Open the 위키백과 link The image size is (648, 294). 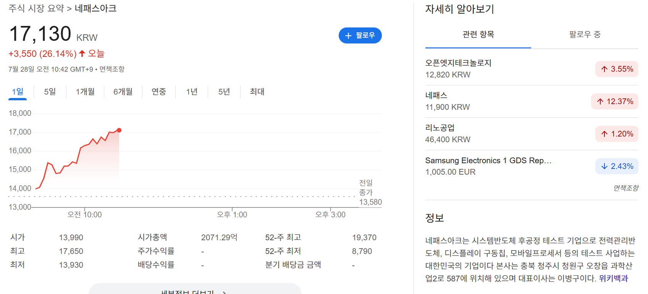613,278
